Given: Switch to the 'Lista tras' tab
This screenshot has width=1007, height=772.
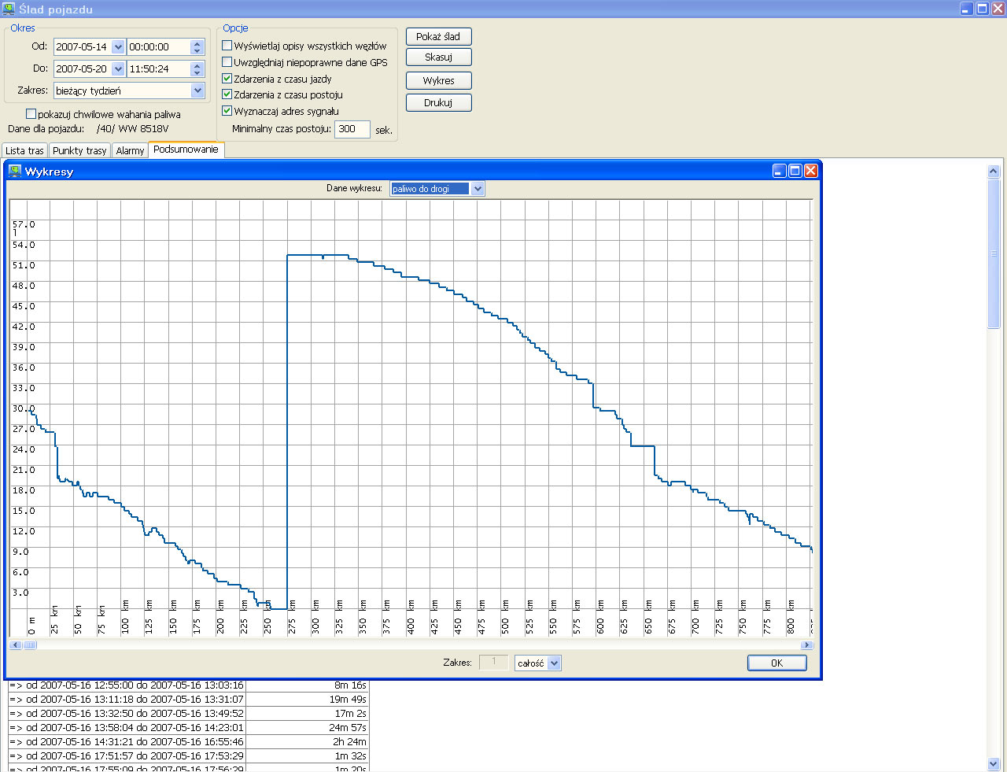Looking at the screenshot, I should (x=24, y=150).
